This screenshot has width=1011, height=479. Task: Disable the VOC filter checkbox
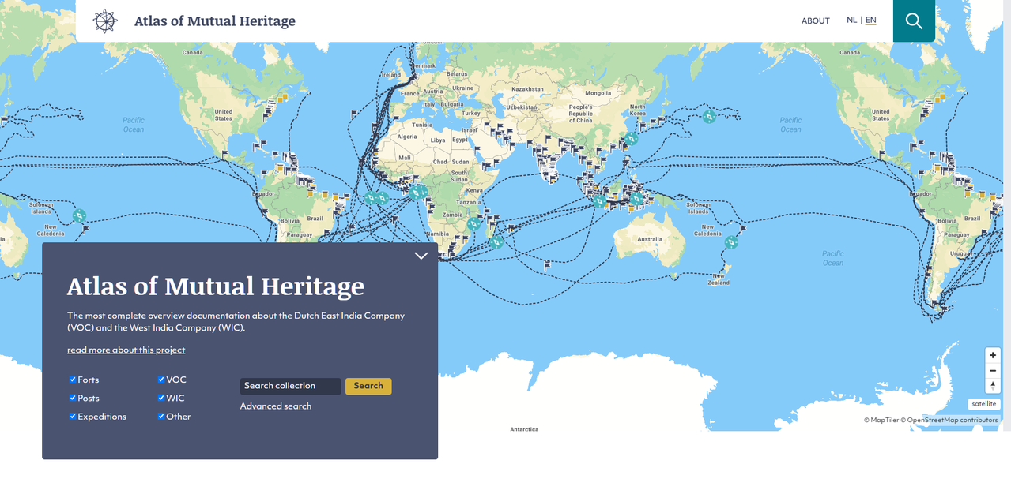click(161, 380)
